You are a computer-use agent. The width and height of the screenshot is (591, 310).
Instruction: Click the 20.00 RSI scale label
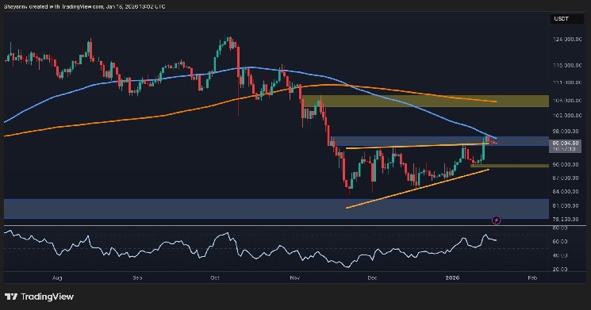point(560,270)
